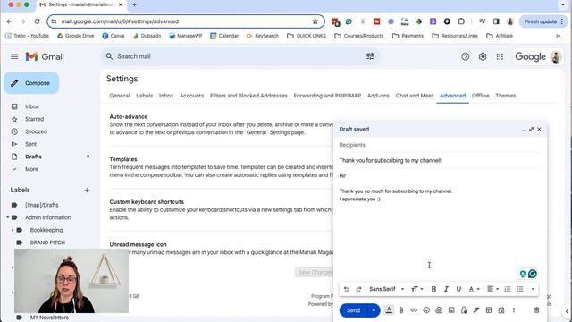Insert a numbered list
The image size is (572, 322).
point(508,289)
